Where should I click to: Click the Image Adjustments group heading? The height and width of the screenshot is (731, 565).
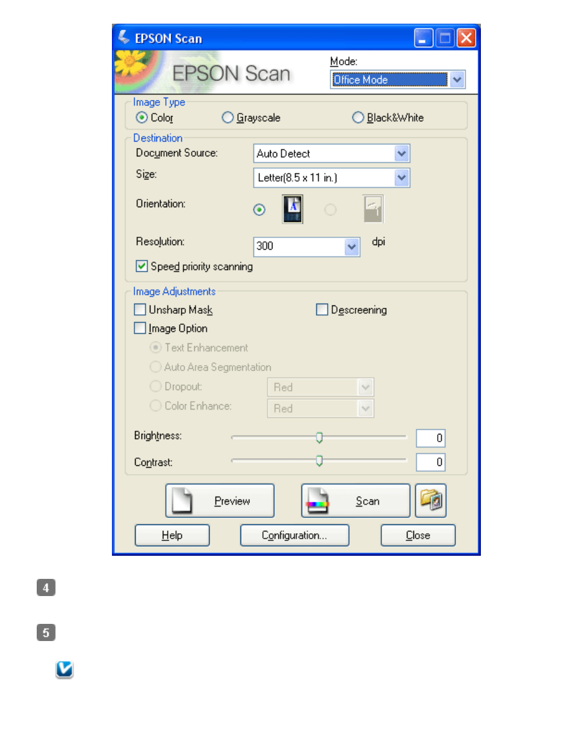[174, 291]
